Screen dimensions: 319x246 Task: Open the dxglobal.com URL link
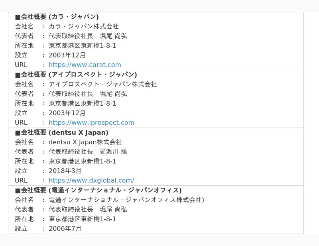tap(91, 181)
